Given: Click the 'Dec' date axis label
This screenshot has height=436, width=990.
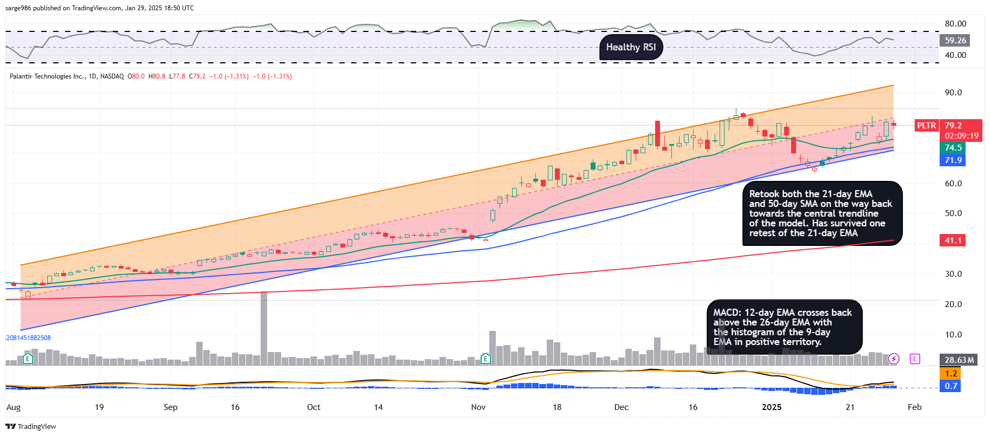Looking at the screenshot, I should click(x=622, y=407).
